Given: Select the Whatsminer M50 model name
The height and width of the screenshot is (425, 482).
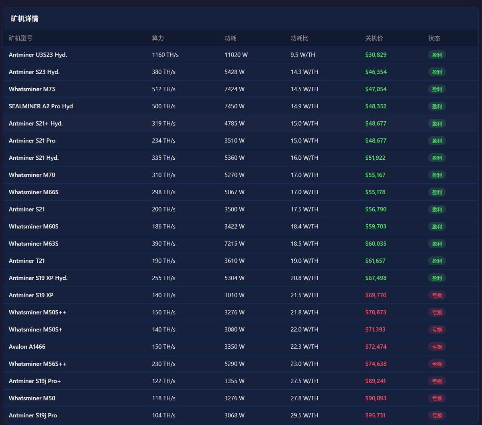Looking at the screenshot, I should (x=32, y=399).
